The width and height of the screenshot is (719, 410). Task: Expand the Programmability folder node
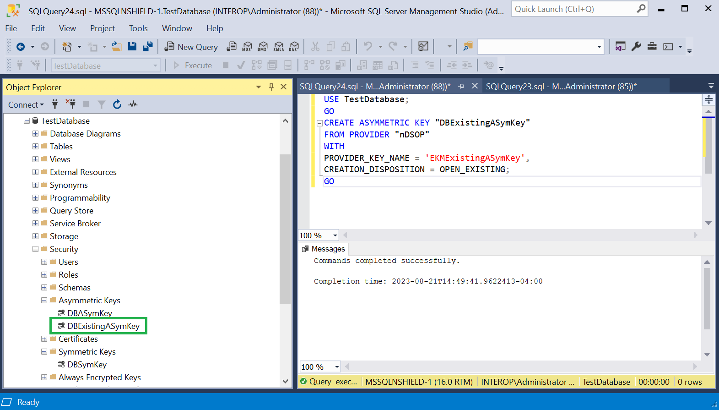35,198
